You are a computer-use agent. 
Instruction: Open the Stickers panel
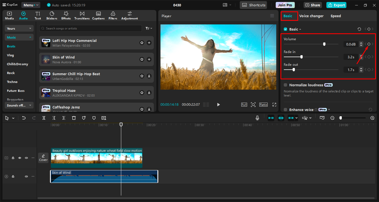coord(52,16)
